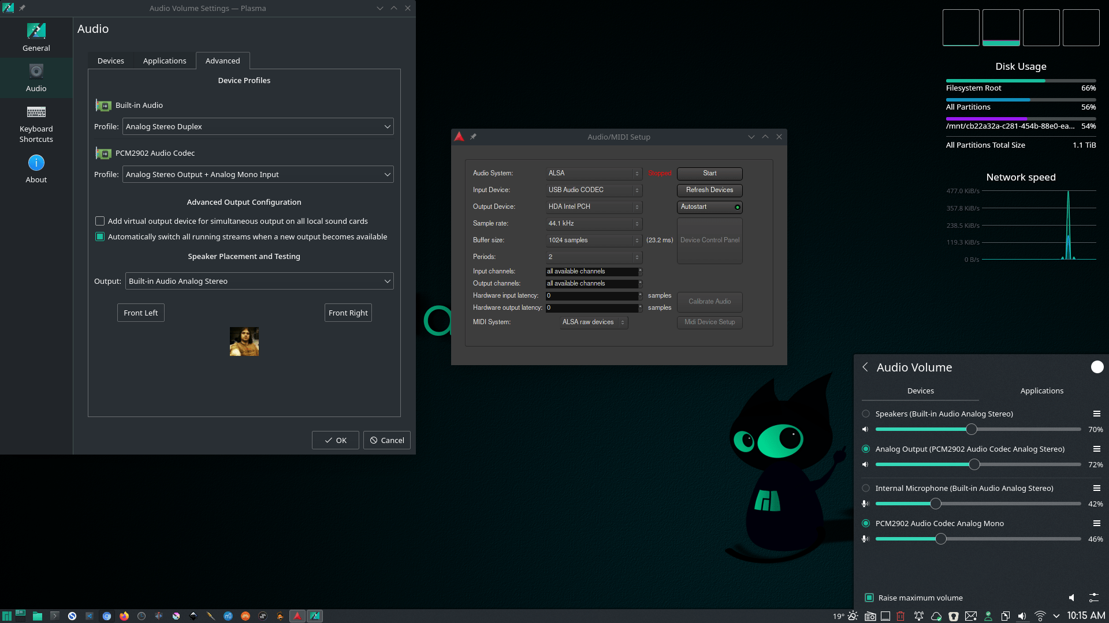Click Analog Output volume slider handle
The image size is (1109, 623).
[974, 464]
